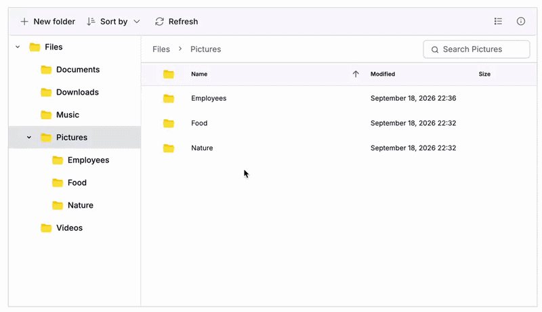
Task: Click the September 18, 2026 22:36 date
Action: click(413, 98)
